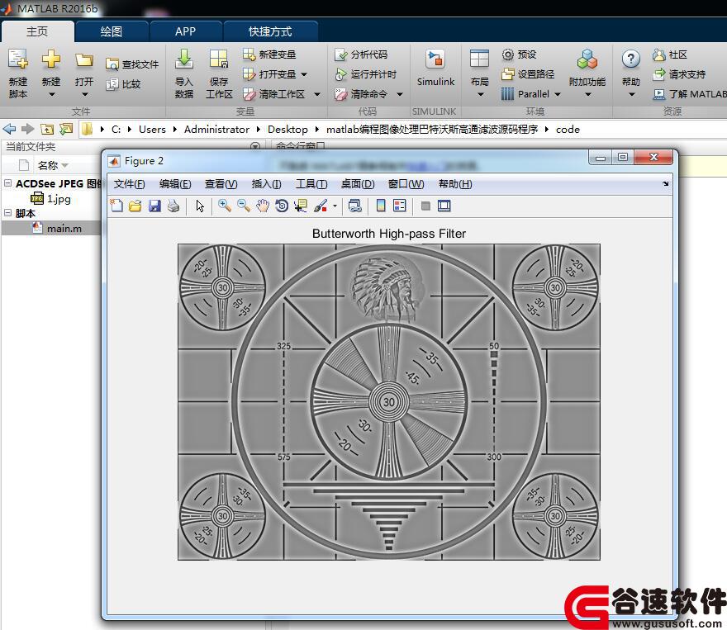727x630 pixels.
Task: Expand the Add-Ons (附加功能) dropdown
Action: tap(588, 94)
